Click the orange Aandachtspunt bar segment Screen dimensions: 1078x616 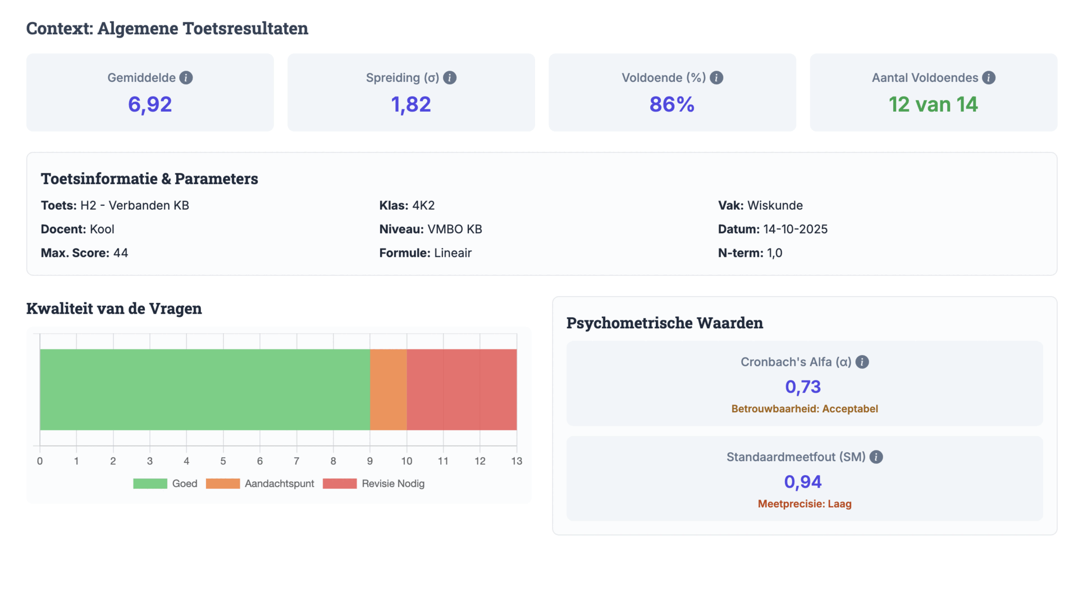pos(387,389)
